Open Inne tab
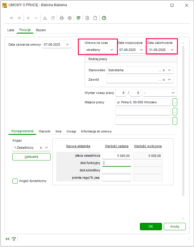 tap(58, 131)
